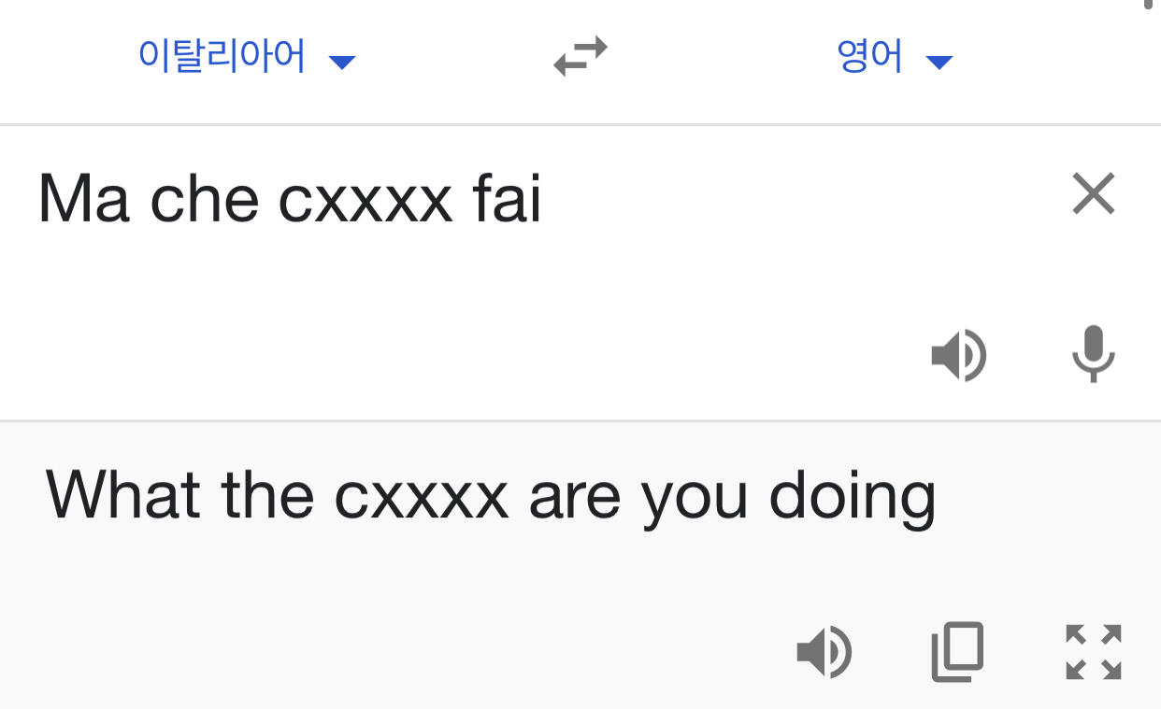Click the word "doing" in the translation
Screen dimensions: 1161x709
tap(852, 494)
